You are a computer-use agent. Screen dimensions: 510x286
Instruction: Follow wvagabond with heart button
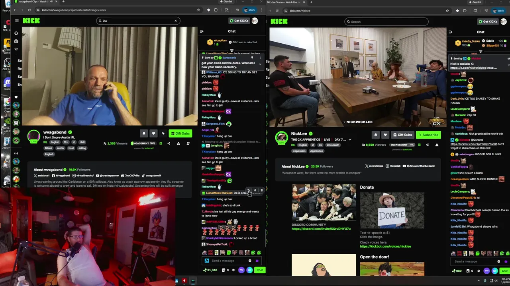[x=153, y=133]
